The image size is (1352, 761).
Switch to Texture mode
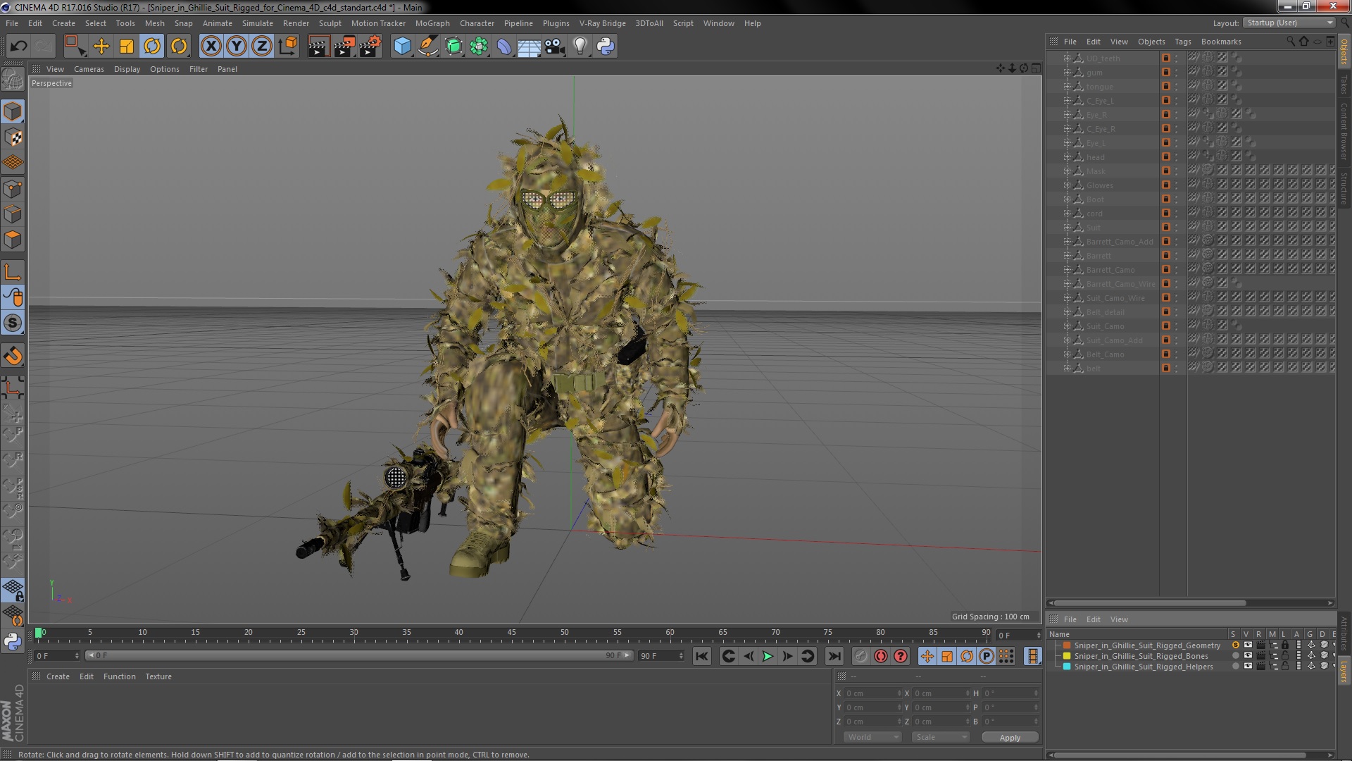pyautogui.click(x=13, y=137)
